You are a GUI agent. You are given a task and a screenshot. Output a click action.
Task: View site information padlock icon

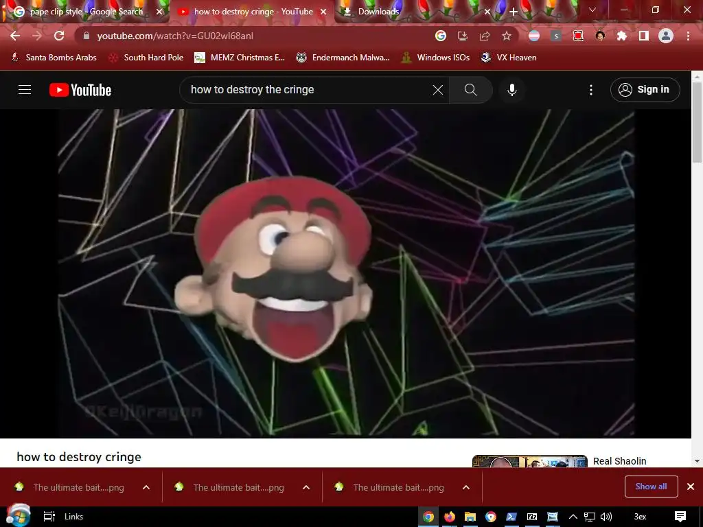[87, 36]
